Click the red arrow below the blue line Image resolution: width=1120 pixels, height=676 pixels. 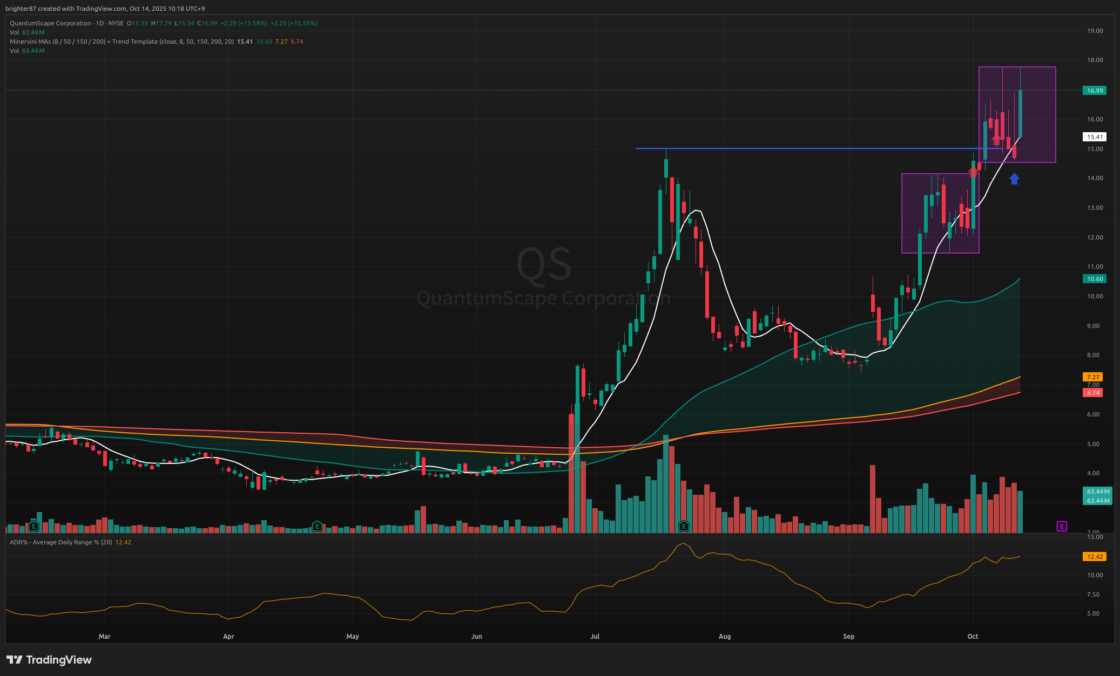pos(973,172)
